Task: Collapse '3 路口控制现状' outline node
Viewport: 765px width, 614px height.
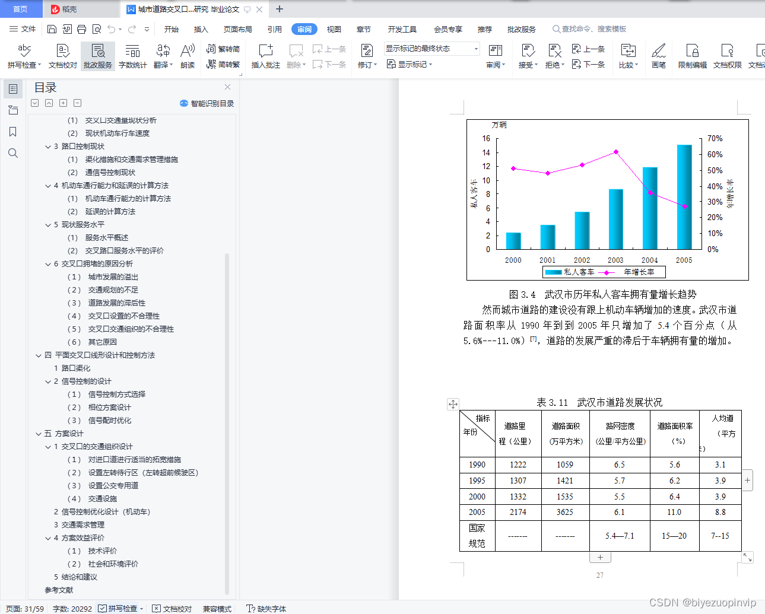Action: (48, 147)
